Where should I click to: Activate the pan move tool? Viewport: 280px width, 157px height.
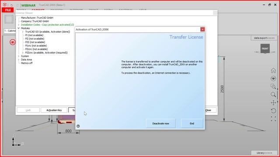pyautogui.click(x=273, y=103)
